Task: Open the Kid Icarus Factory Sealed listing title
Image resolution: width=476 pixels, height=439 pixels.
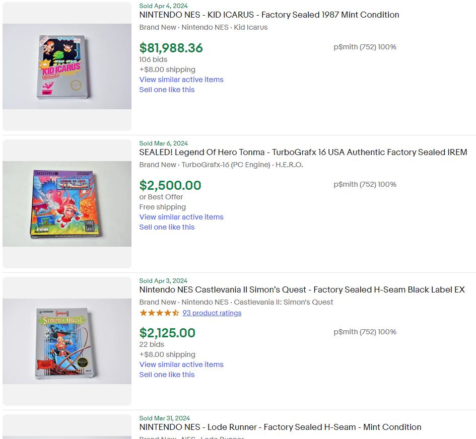Action: 269,15
